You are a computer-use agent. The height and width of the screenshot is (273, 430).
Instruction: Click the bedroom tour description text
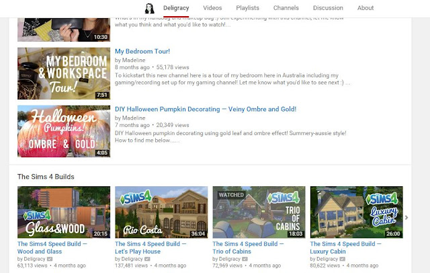pyautogui.click(x=232, y=79)
